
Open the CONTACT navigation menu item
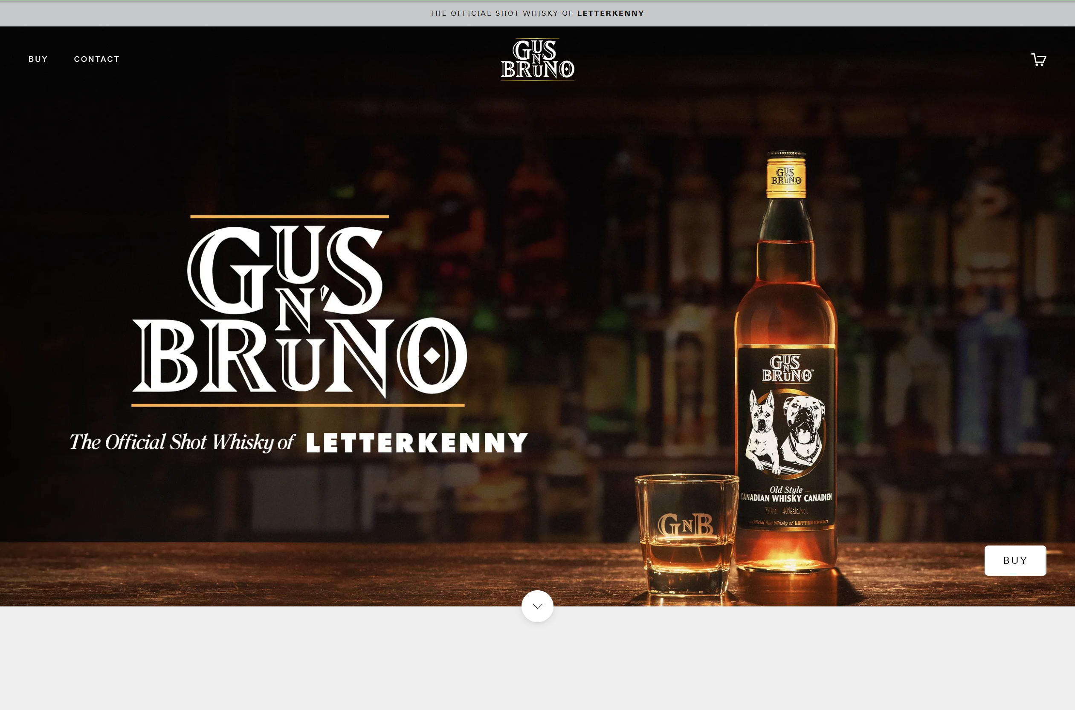pos(96,59)
